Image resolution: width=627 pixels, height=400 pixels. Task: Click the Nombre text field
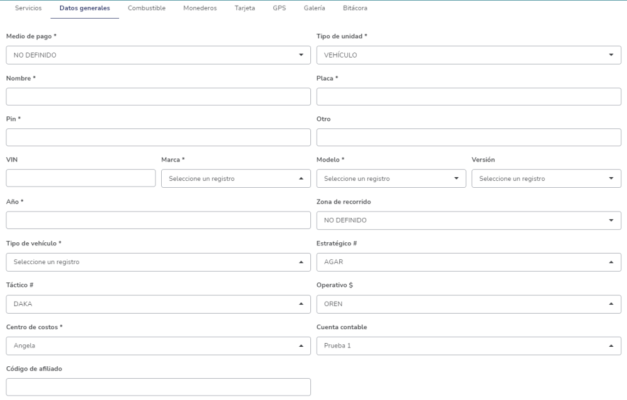(158, 96)
